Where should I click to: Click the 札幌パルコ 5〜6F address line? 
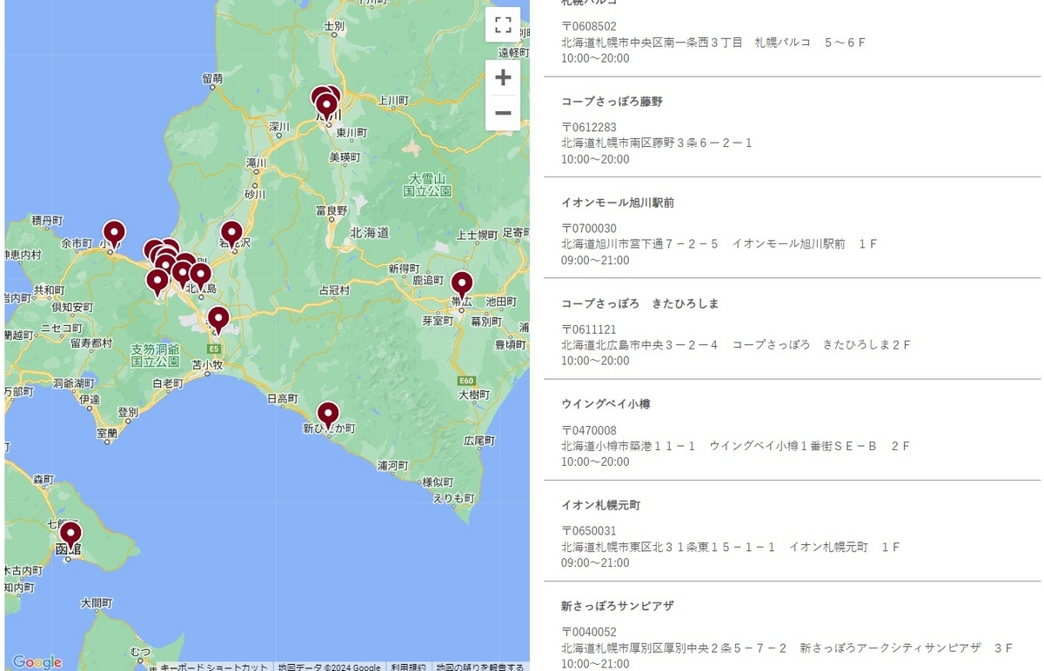713,43
